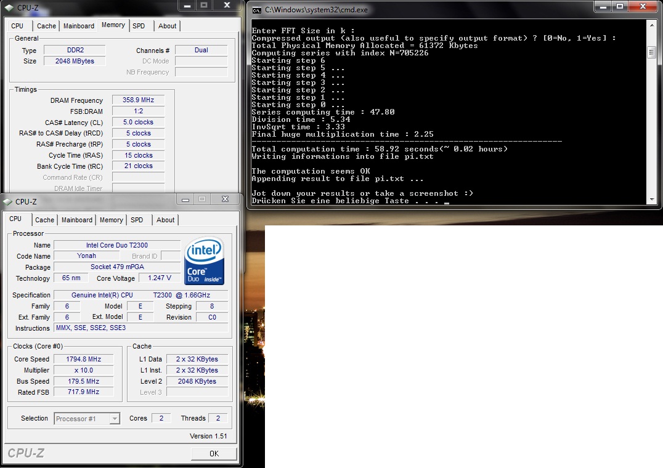Image resolution: width=663 pixels, height=468 pixels.
Task: Switch to About tab in lower CPU-Z window
Action: tap(165, 220)
